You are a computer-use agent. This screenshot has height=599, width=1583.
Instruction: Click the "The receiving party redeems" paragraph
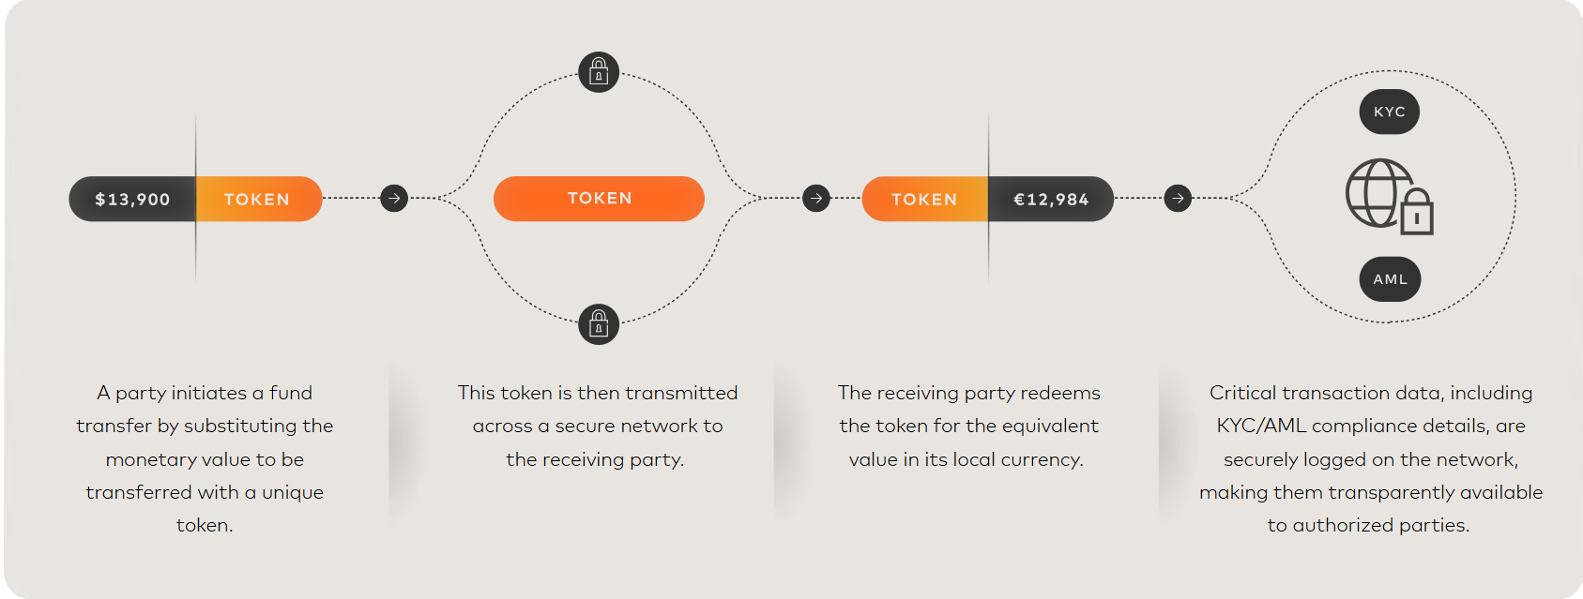coord(968,426)
